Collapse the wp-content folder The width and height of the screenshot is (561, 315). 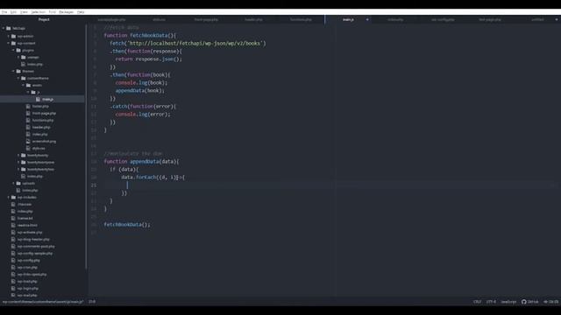[9, 43]
